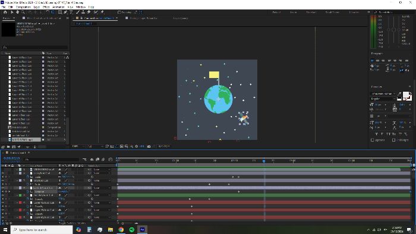The image size is (416, 234).
Task: Click the Project panel search field
Action: [34, 47]
